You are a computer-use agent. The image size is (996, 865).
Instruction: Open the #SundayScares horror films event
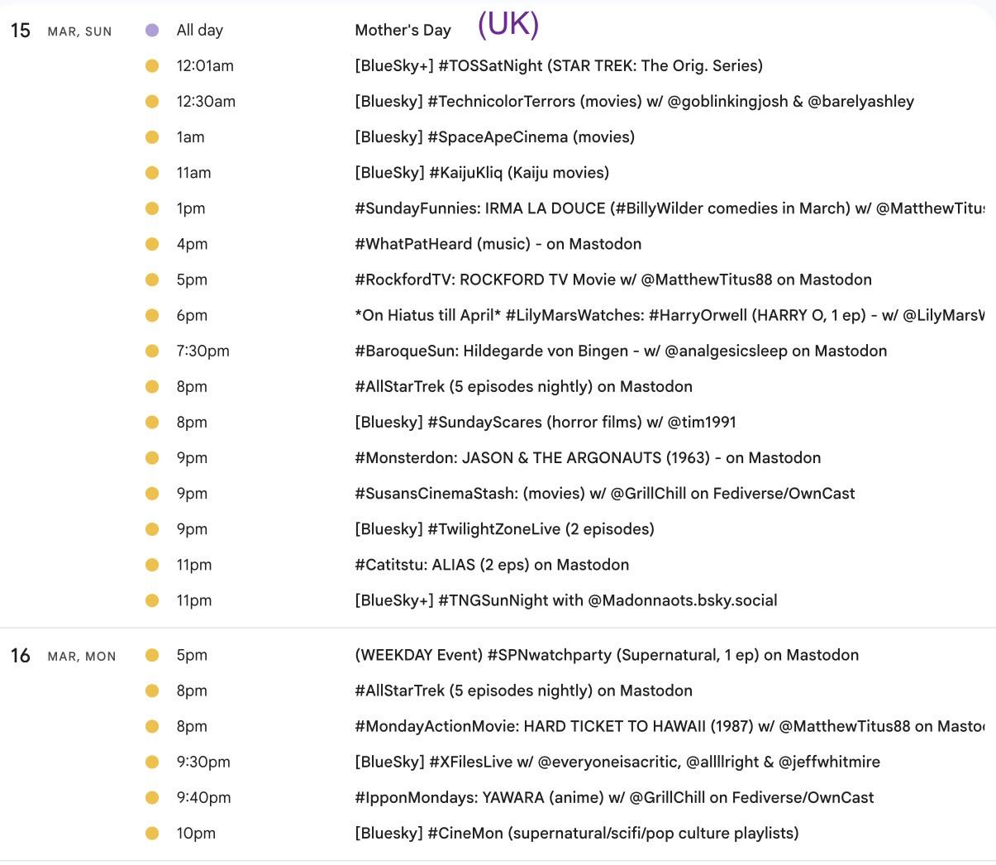545,422
